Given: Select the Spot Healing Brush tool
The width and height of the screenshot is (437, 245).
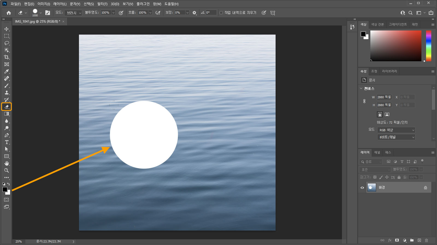Looking at the screenshot, I should [7, 78].
